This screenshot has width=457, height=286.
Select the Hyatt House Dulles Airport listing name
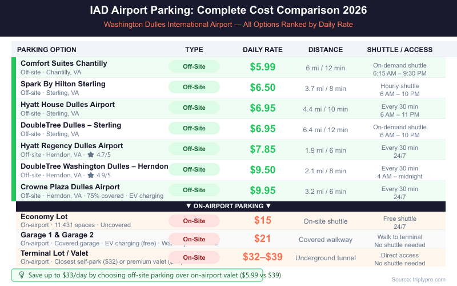coord(67,105)
